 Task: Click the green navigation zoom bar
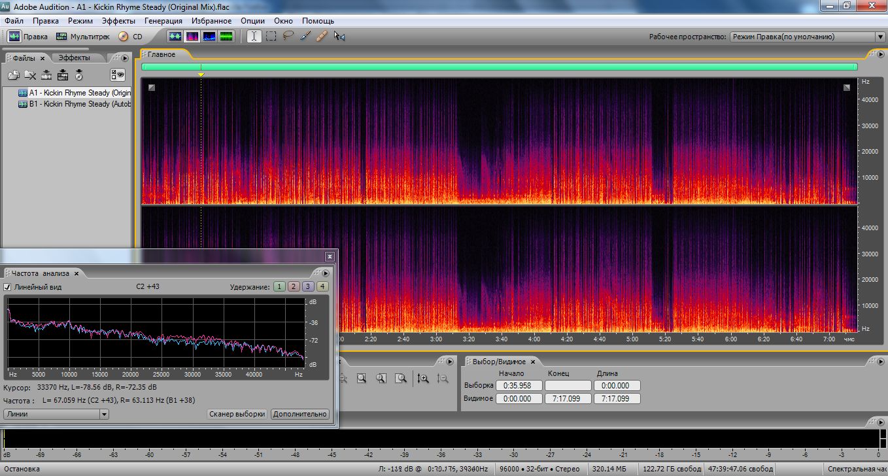[x=499, y=67]
